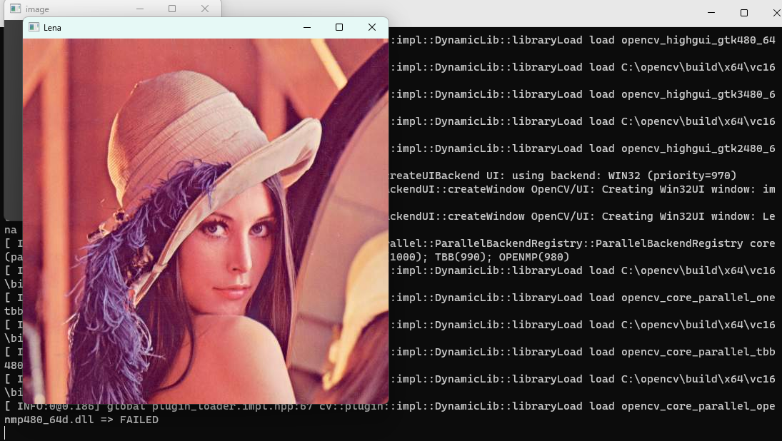Minimize the Lena window
The width and height of the screenshot is (782, 441).
[307, 27]
